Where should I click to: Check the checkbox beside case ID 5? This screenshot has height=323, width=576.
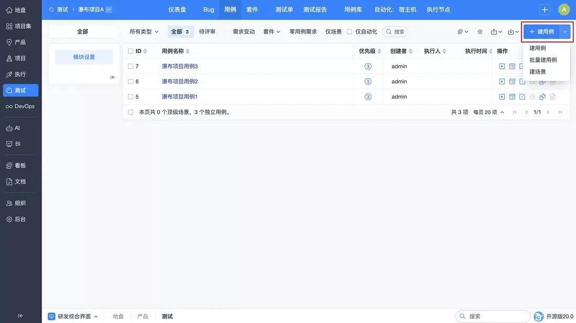tap(131, 96)
